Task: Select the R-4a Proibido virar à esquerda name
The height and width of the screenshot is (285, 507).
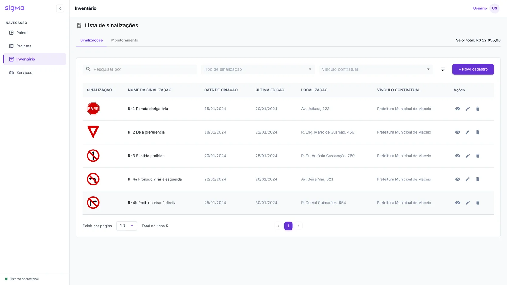Action: coord(155,179)
